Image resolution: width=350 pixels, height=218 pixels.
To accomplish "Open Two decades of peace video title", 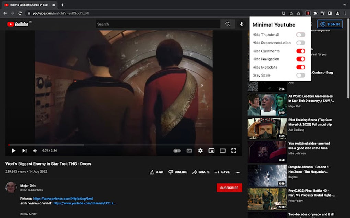I will click(311, 215).
